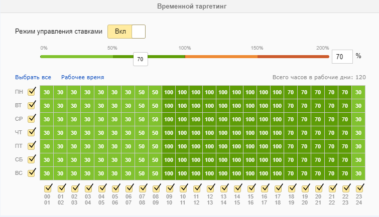Toggle the 05-06 hour column checkbox
The height and width of the screenshot is (217, 379).
pos(115,188)
